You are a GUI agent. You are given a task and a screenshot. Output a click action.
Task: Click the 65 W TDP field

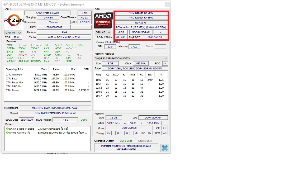[x=16, y=37]
